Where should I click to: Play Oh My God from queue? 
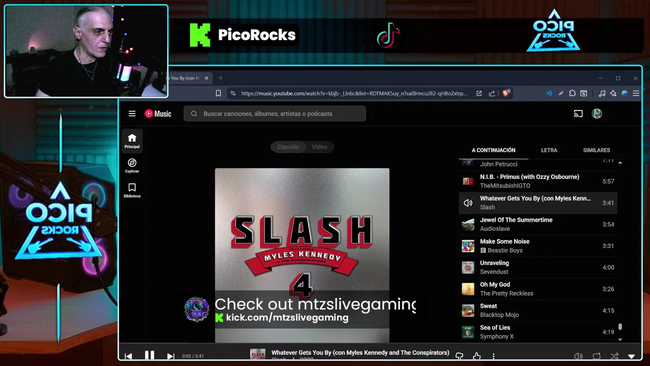click(538, 289)
